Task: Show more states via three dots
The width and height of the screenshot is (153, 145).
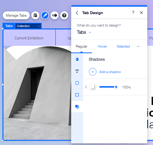Action: point(138,46)
